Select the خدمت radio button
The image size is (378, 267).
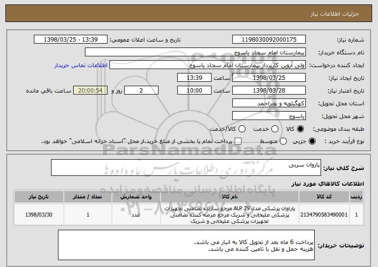275,129
